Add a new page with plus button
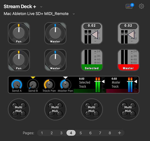The width and height of the screenshot is (150, 141). point(119,133)
